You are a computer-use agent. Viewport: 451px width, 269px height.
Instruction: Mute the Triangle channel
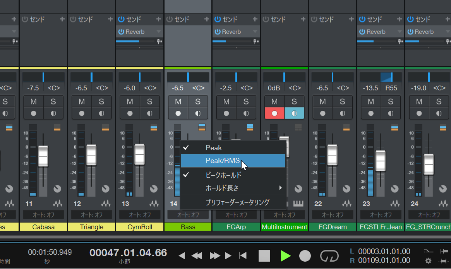82,101
